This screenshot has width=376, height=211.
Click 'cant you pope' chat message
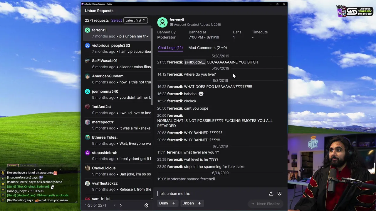pyautogui.click(x=196, y=108)
